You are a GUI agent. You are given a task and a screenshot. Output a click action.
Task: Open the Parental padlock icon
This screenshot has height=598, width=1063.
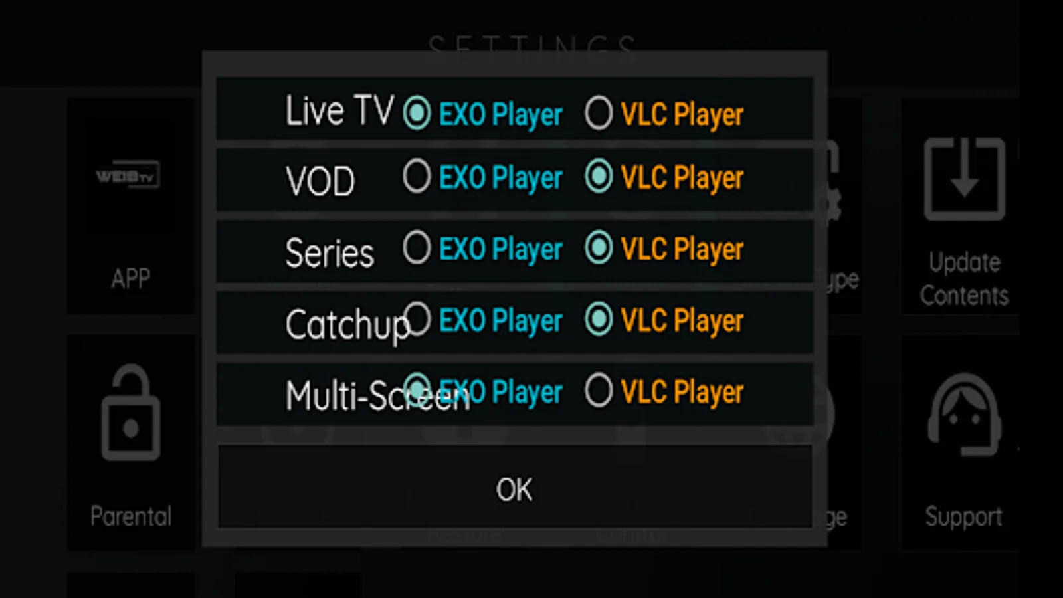coord(131,413)
